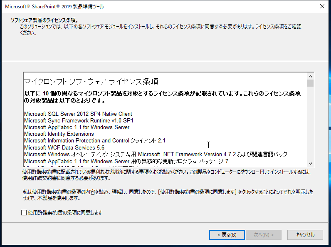Click the bold 以下に 10 個の異なる paragraph

coord(162,97)
